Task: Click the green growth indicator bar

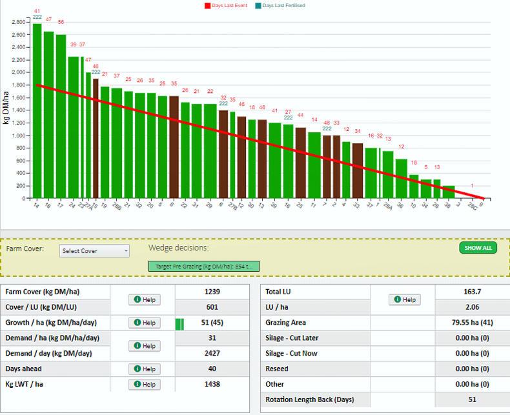Action: [x=179, y=323]
